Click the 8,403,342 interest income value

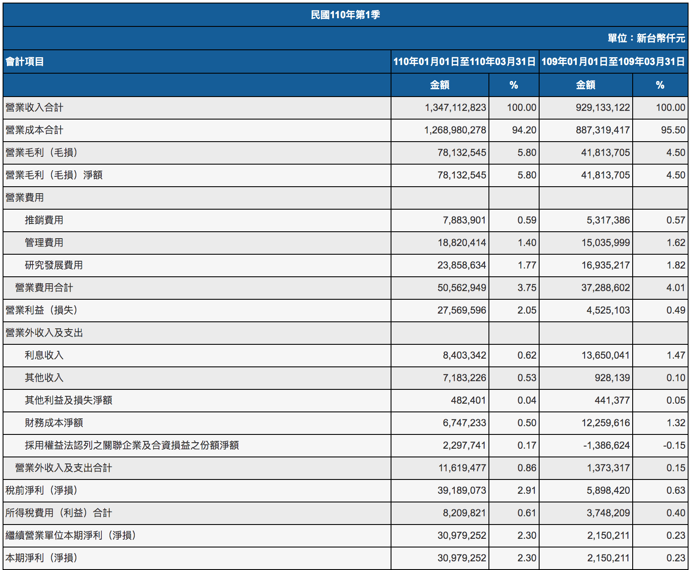(x=464, y=355)
